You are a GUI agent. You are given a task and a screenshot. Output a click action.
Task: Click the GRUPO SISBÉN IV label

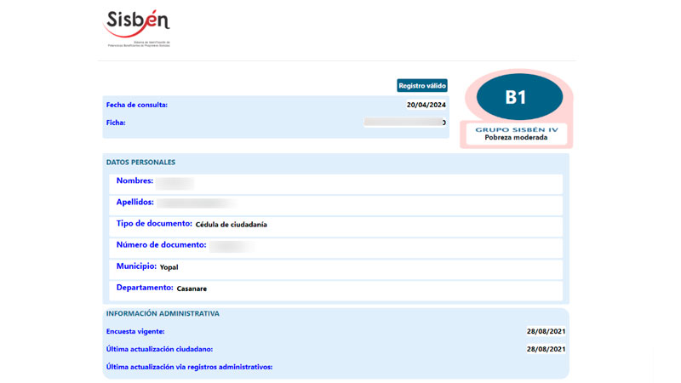click(516, 129)
